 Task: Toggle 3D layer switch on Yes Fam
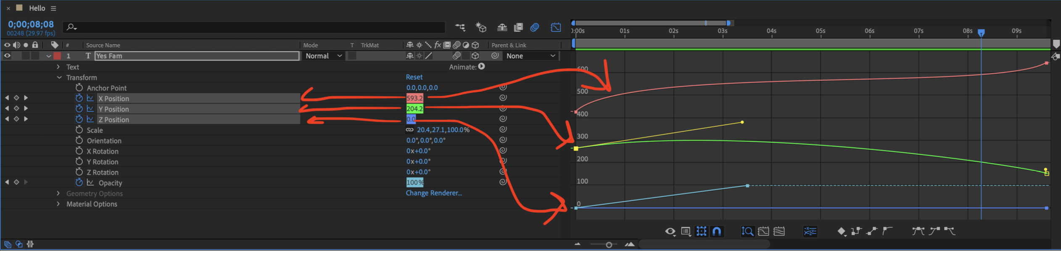475,56
